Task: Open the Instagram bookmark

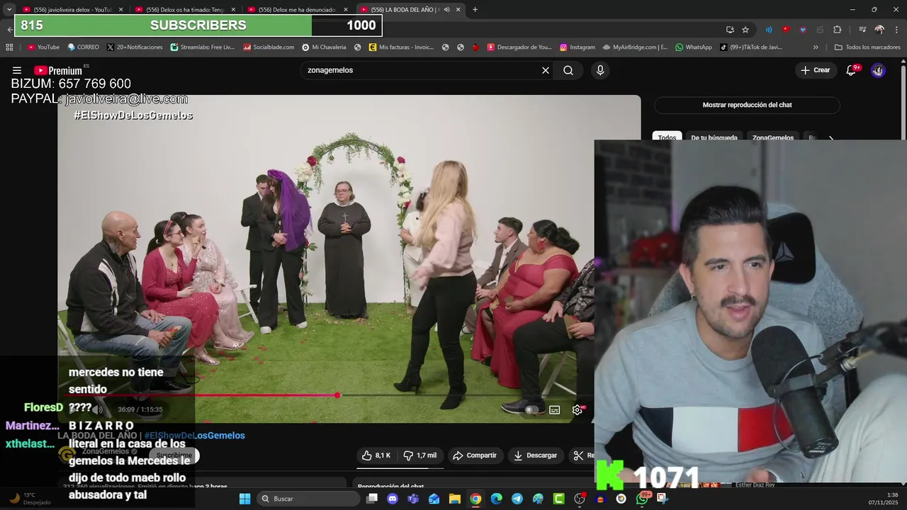Action: click(x=578, y=47)
